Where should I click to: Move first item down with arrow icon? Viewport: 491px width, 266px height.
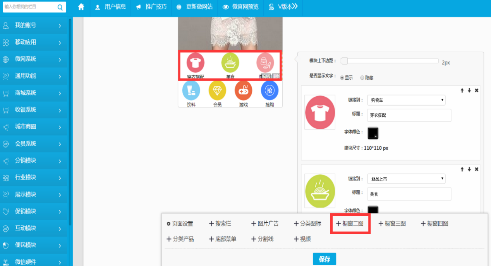(x=469, y=90)
